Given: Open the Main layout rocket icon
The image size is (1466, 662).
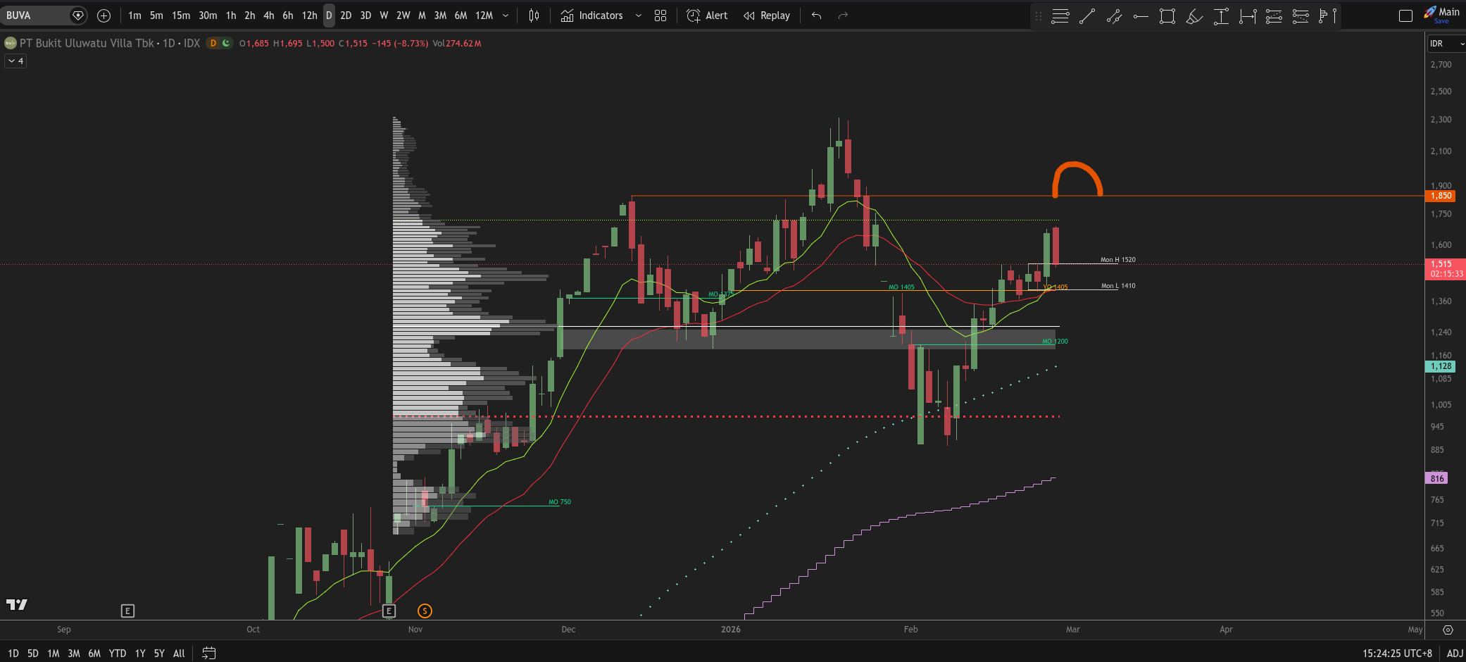Looking at the screenshot, I should (x=1430, y=12).
